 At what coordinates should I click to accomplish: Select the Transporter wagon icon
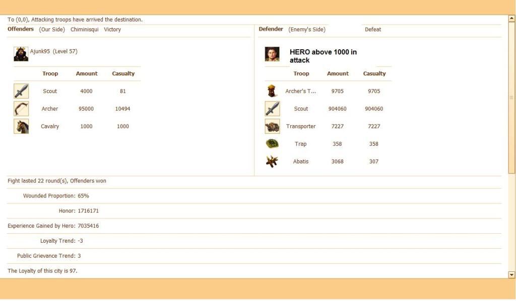pos(272,126)
